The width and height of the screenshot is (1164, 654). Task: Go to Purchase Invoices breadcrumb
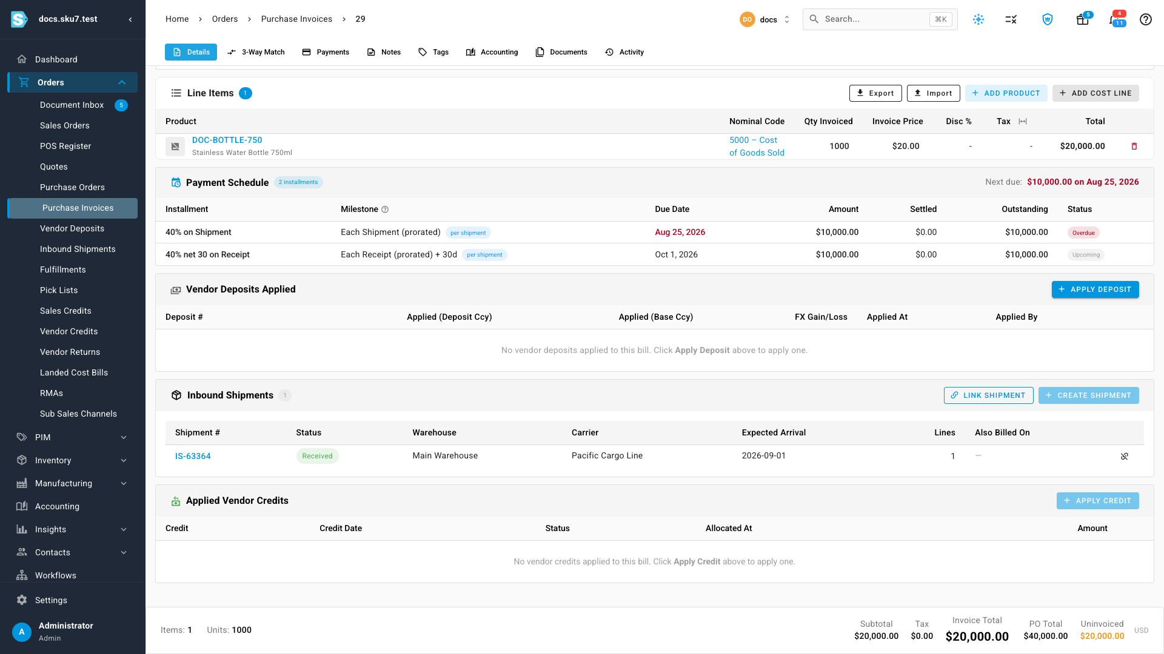[296, 19]
